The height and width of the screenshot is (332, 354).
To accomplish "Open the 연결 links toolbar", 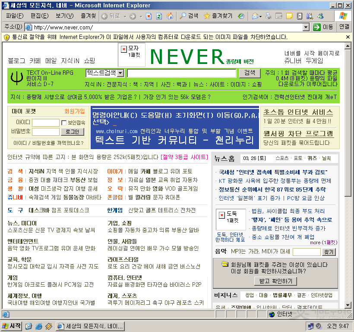I will coord(345,27).
